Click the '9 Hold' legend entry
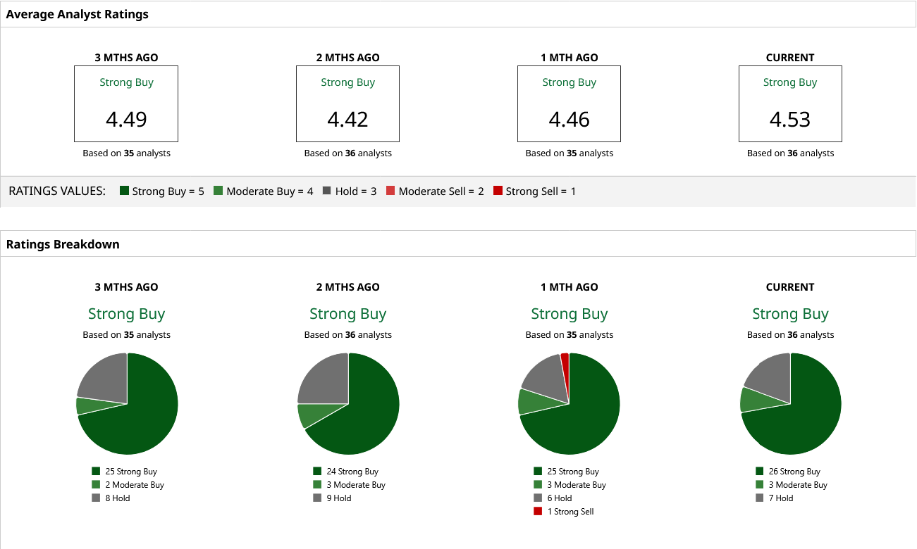 [333, 498]
